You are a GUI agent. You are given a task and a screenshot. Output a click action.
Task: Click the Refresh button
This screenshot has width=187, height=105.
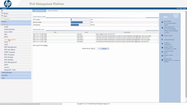click(x=104, y=49)
